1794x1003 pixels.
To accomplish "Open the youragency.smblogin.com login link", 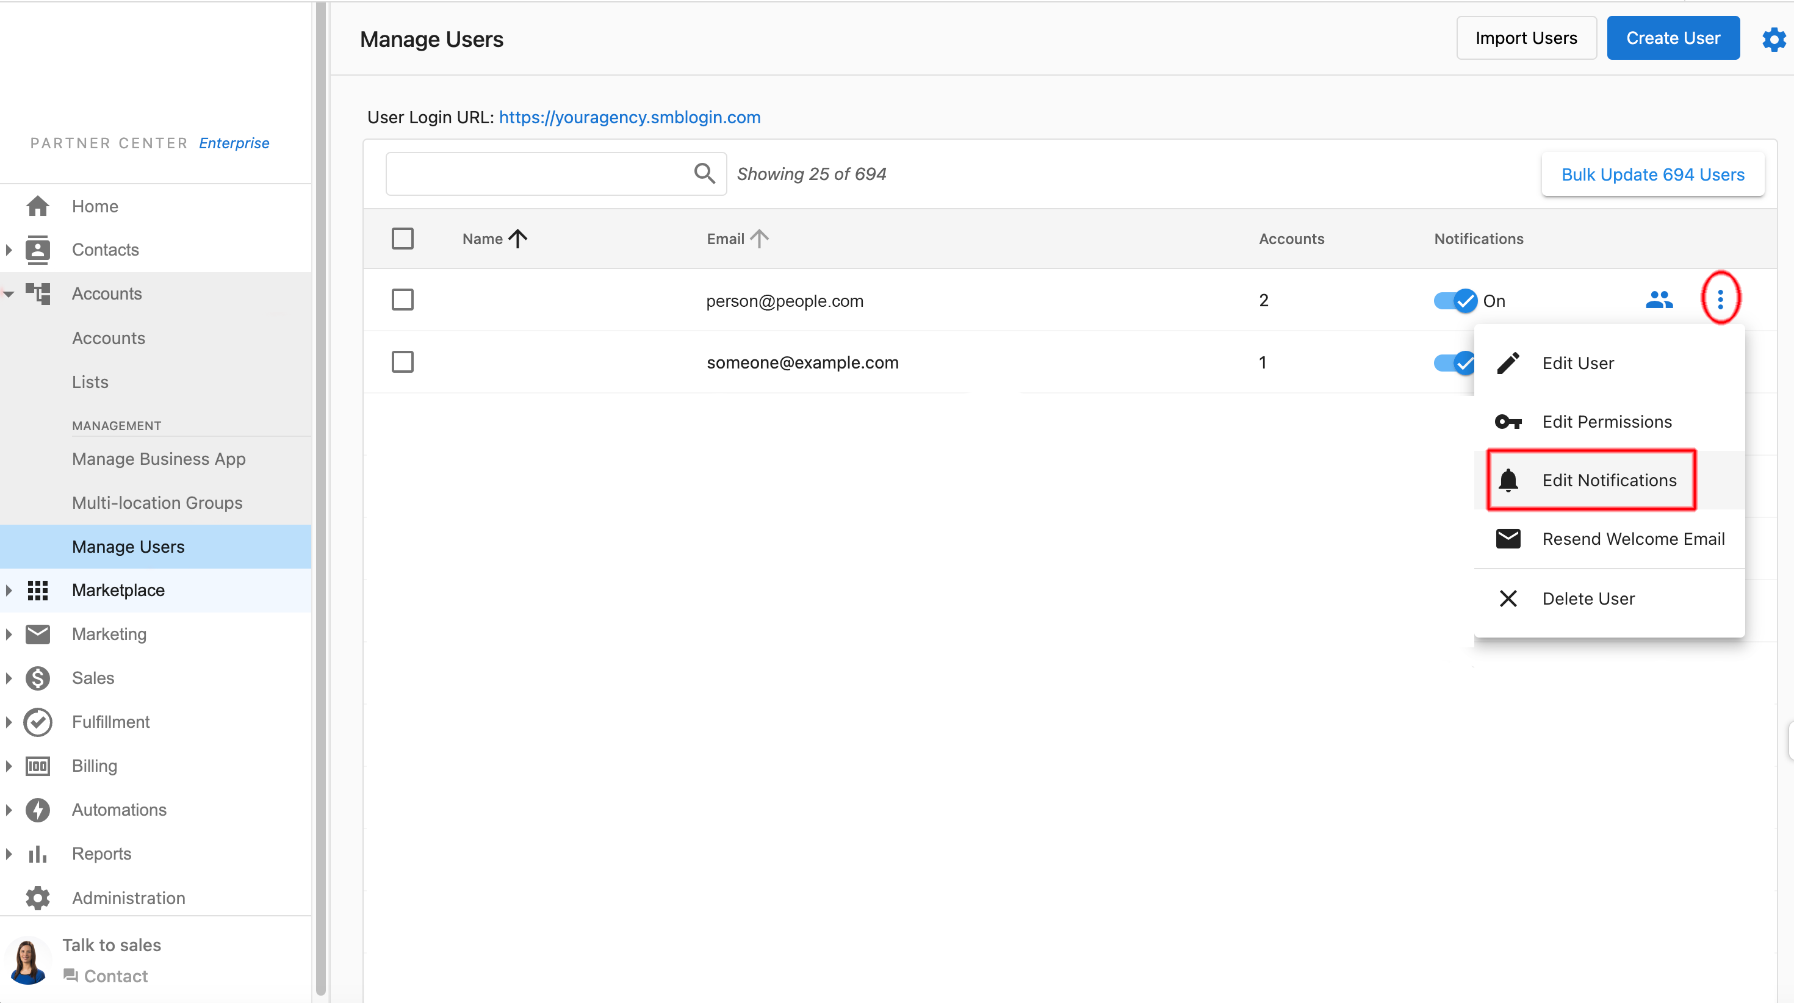I will (630, 117).
